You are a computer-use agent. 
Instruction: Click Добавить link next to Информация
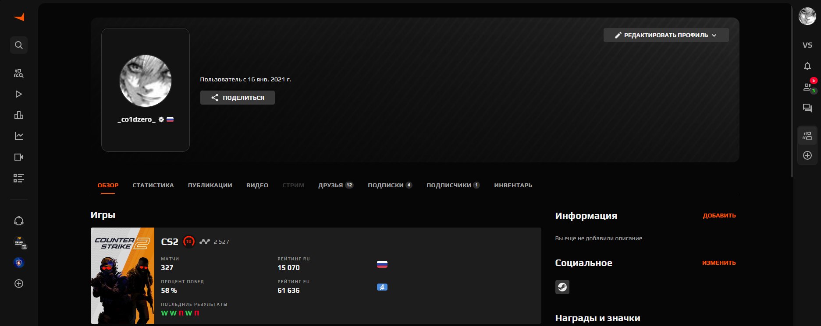719,216
